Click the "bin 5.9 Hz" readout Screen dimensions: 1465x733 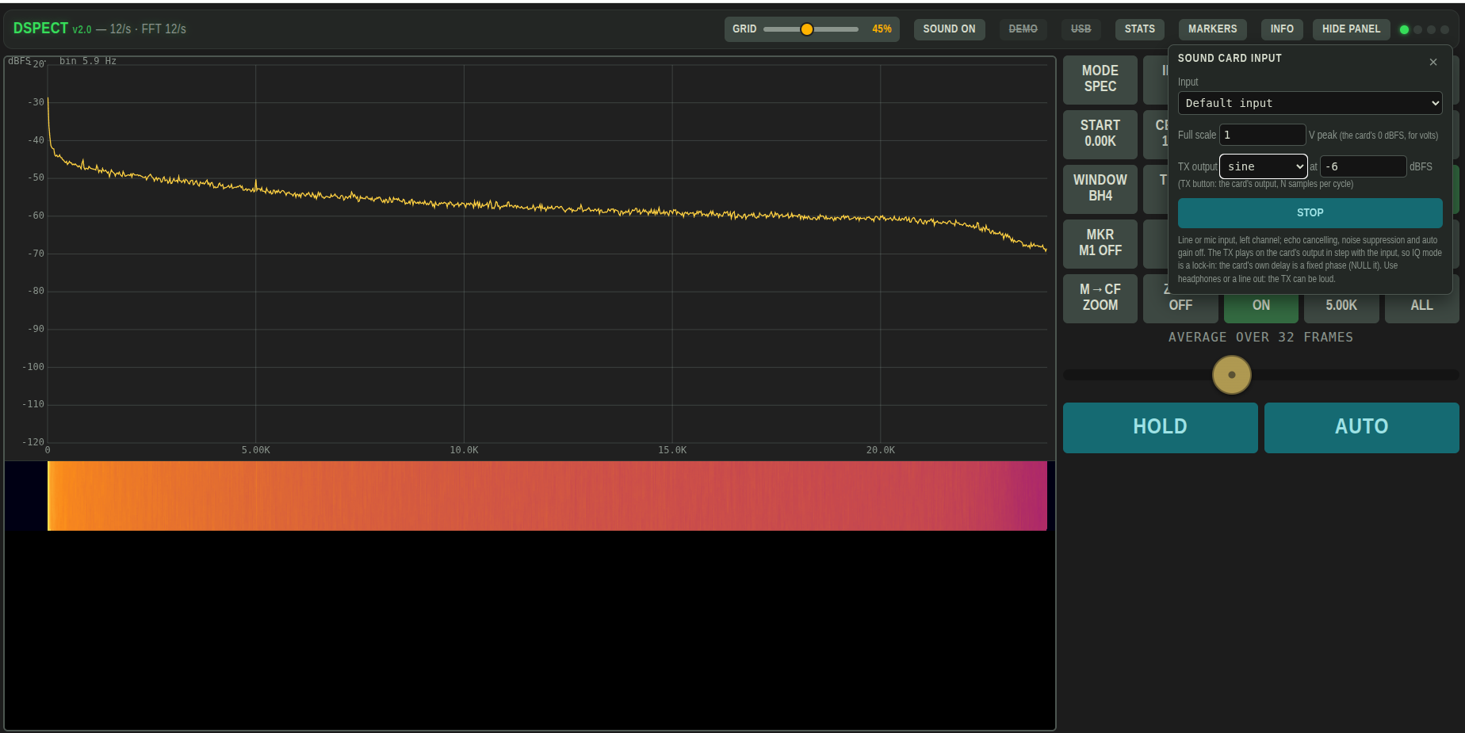(88, 61)
